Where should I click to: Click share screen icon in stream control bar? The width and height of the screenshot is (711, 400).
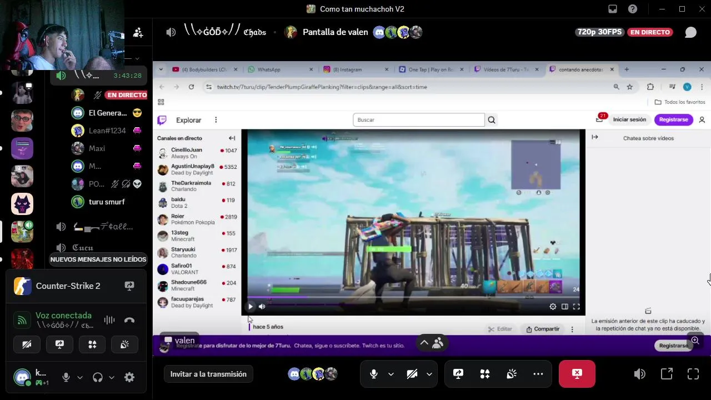[458, 374]
